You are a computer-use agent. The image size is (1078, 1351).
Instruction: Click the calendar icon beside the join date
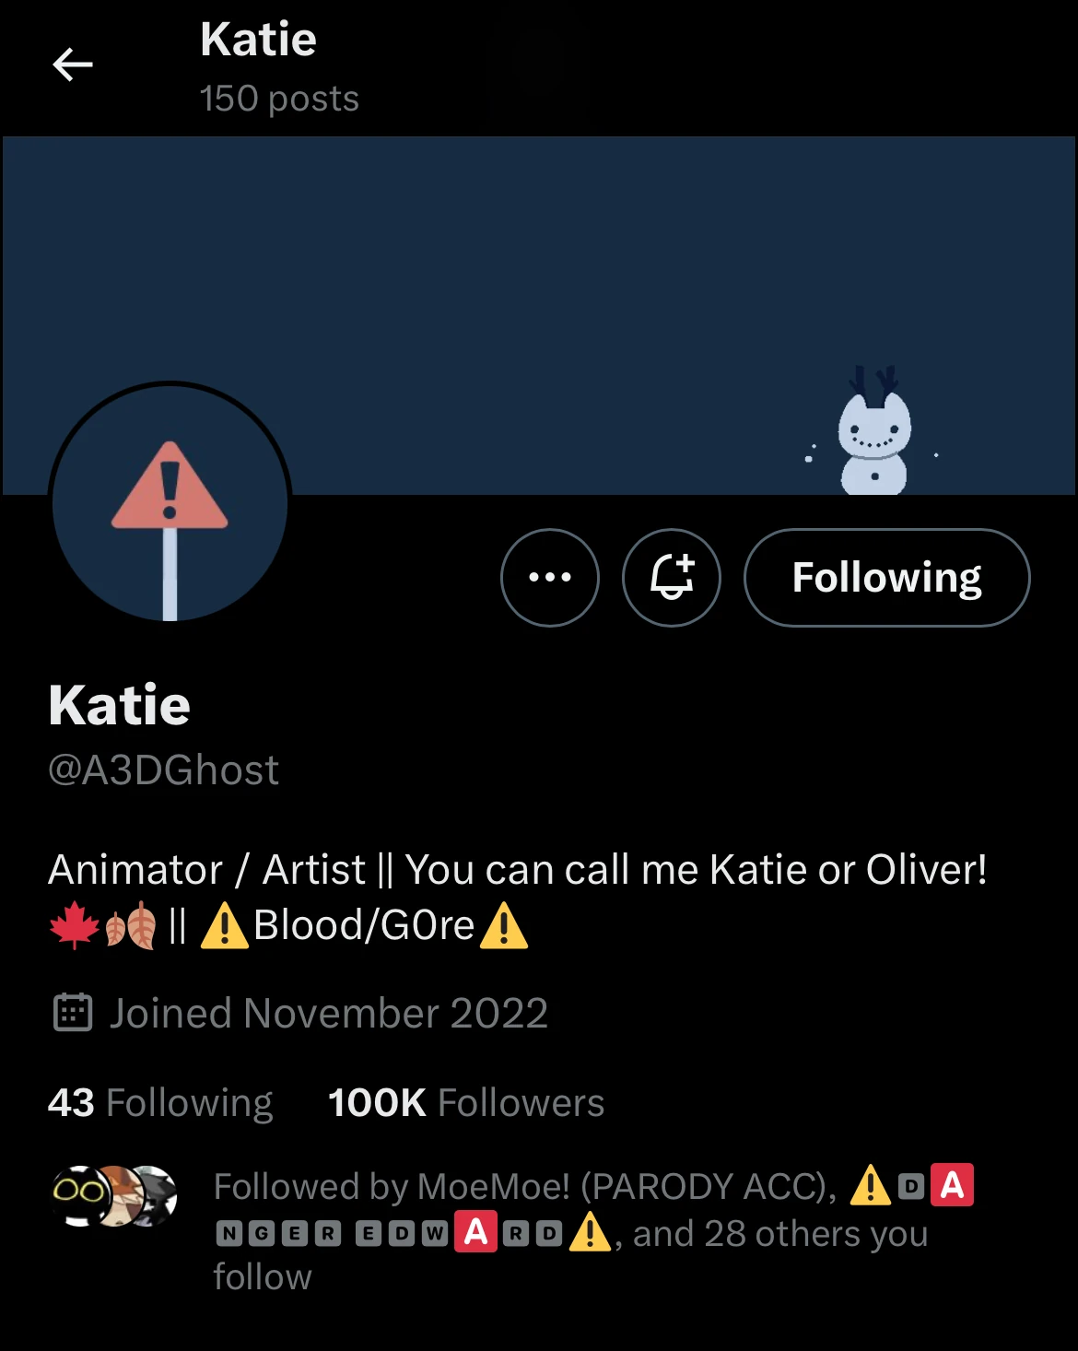[x=73, y=1013]
